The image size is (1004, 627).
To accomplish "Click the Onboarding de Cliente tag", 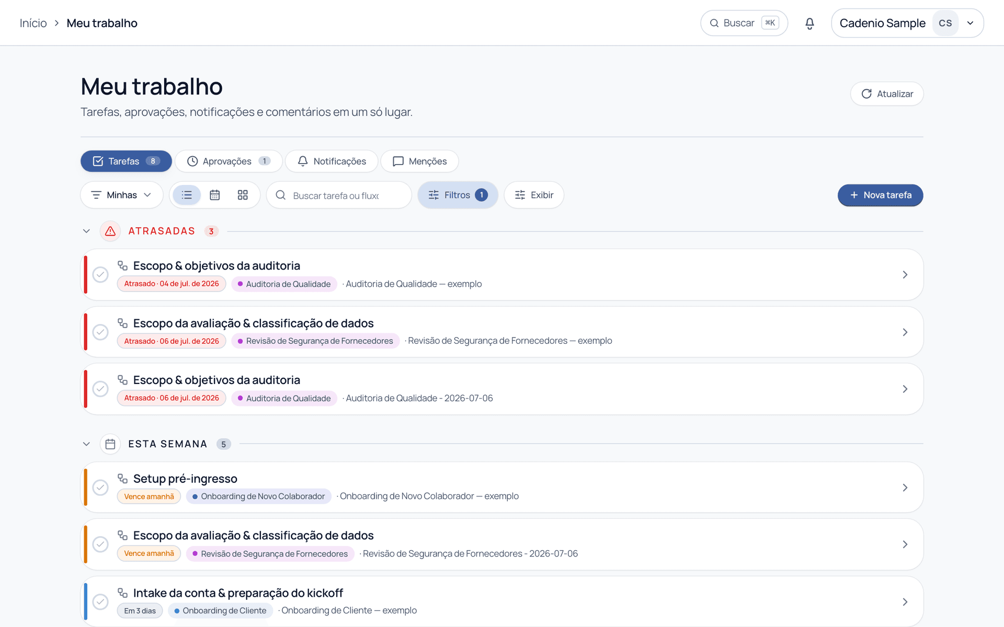I will tap(220, 610).
